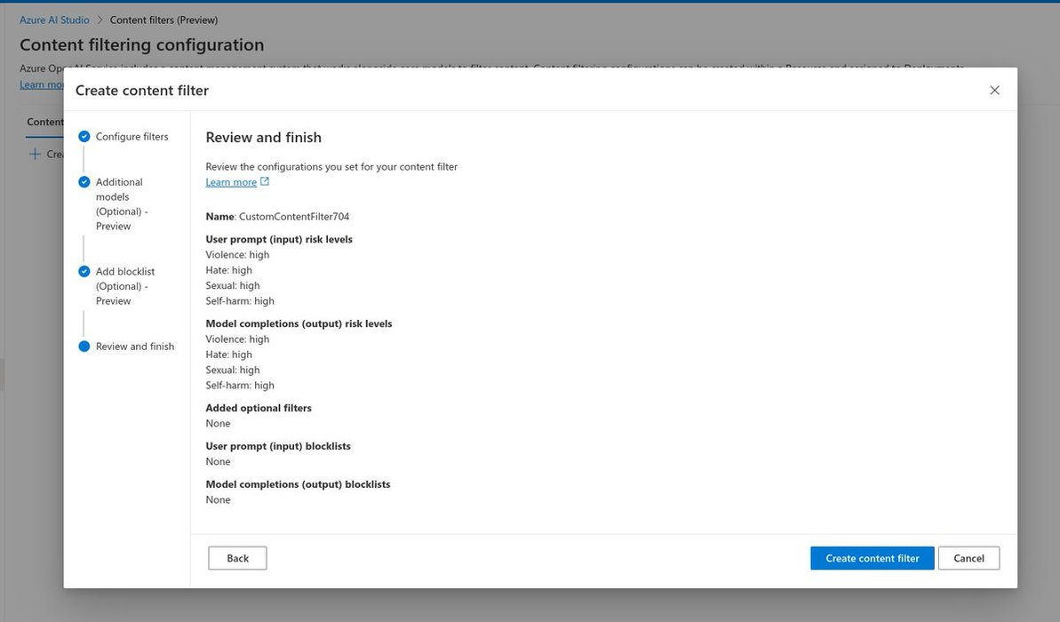
Task: Jump to Additional models (Optional) step label
Action: (121, 203)
